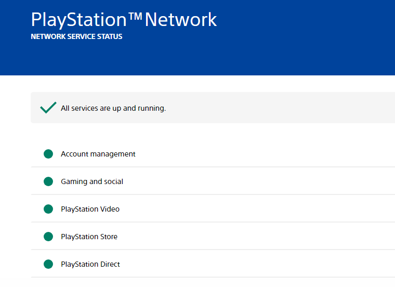
Task: Click the grey status banner panel background
Action: 277,108
